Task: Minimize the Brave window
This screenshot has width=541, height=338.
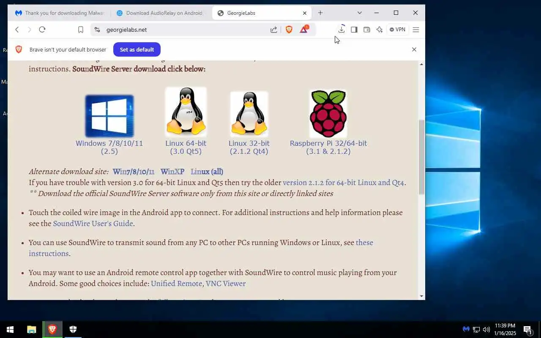Action: pos(377,13)
